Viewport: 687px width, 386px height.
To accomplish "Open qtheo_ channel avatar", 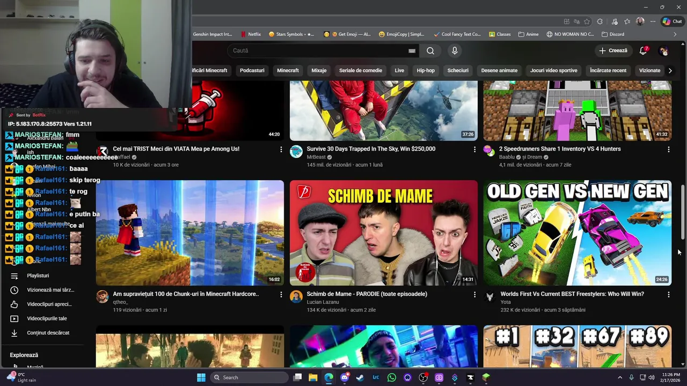I will (x=103, y=297).
